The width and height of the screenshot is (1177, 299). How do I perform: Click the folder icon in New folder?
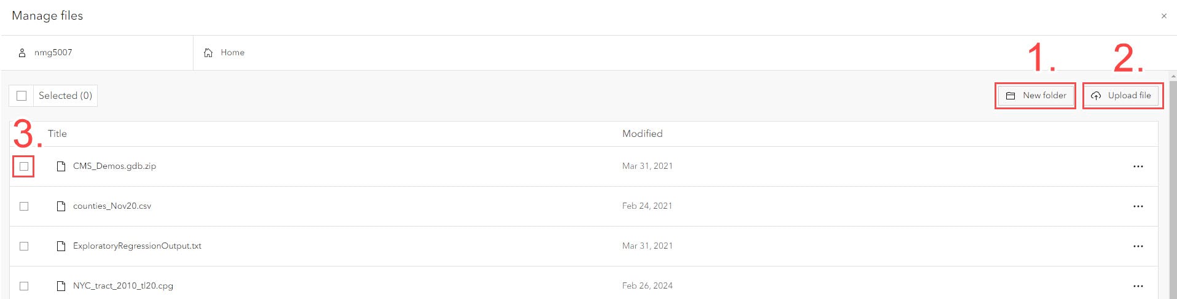coord(1011,96)
